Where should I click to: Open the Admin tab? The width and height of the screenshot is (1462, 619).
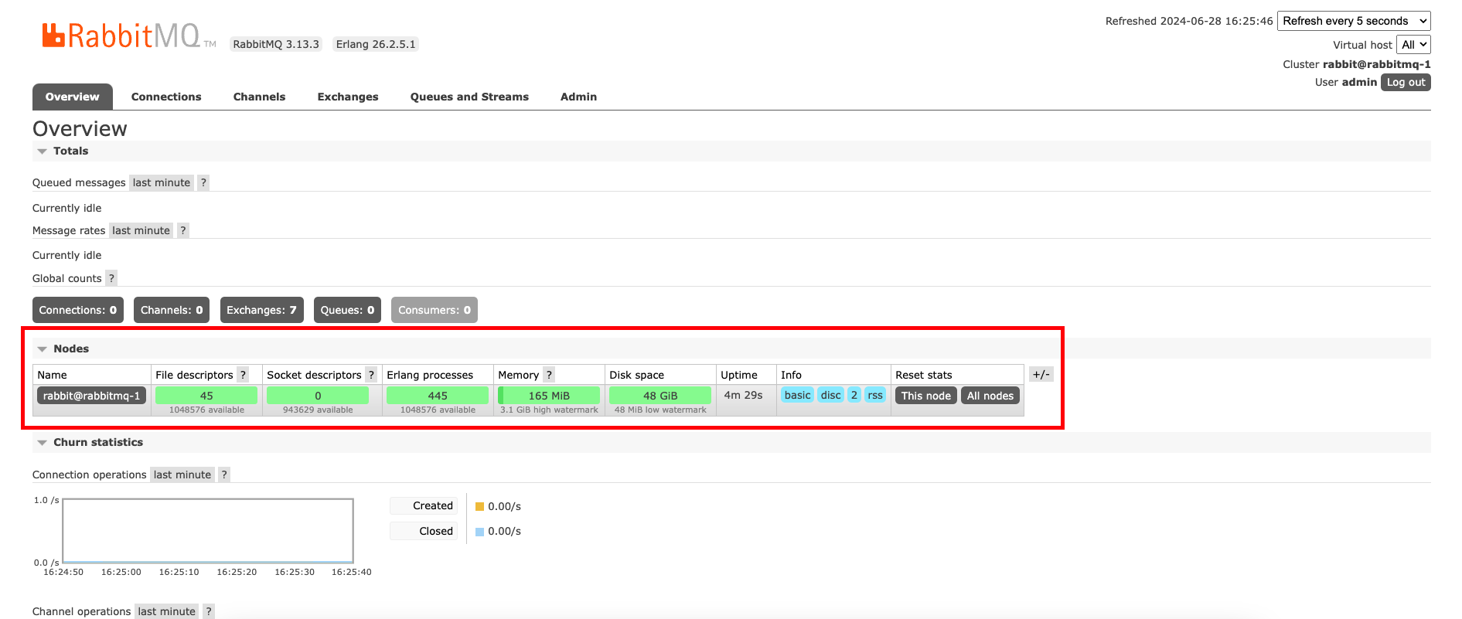(x=578, y=97)
